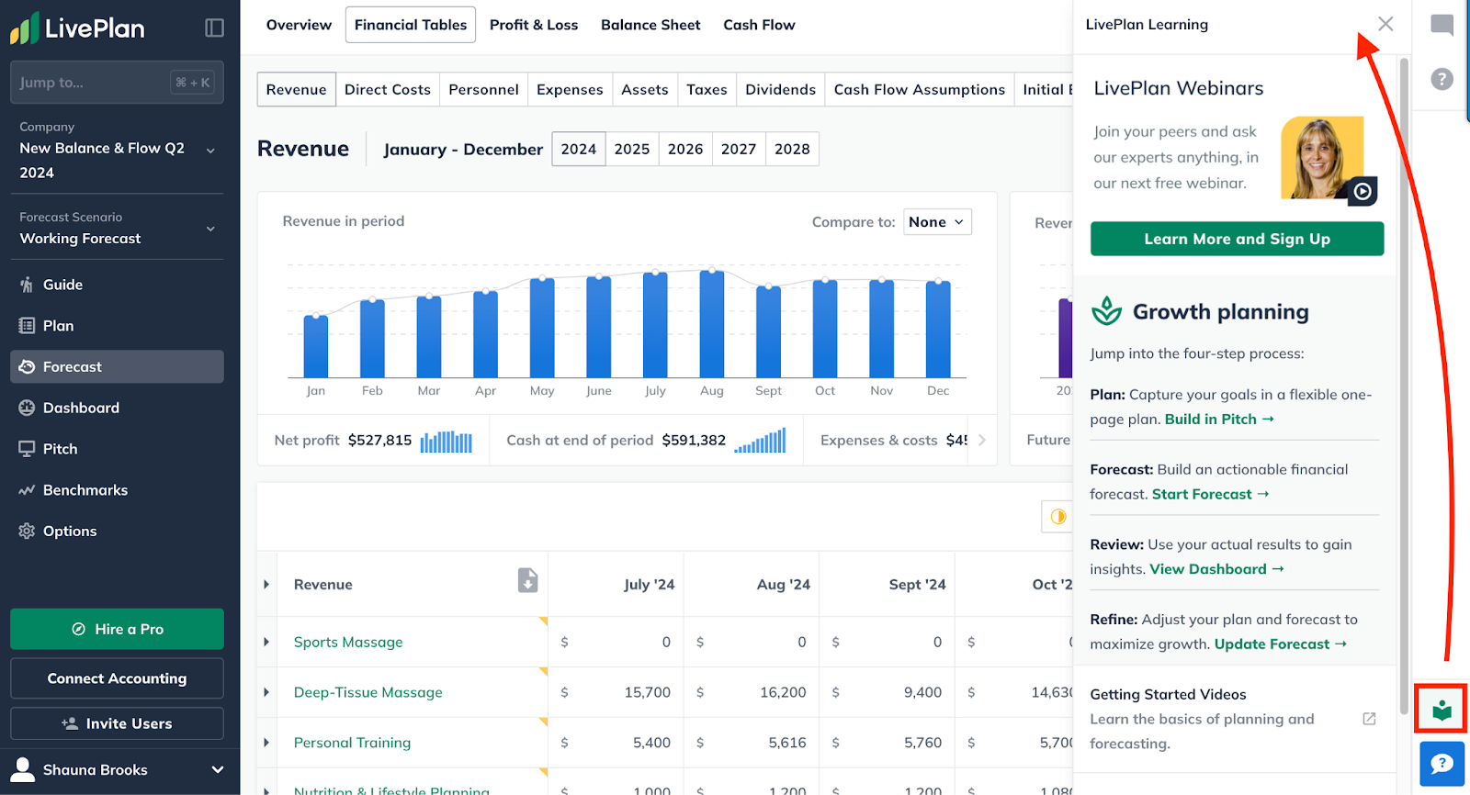Image resolution: width=1470 pixels, height=795 pixels.
Task: Select the 2025 year button
Action: pyautogui.click(x=632, y=149)
